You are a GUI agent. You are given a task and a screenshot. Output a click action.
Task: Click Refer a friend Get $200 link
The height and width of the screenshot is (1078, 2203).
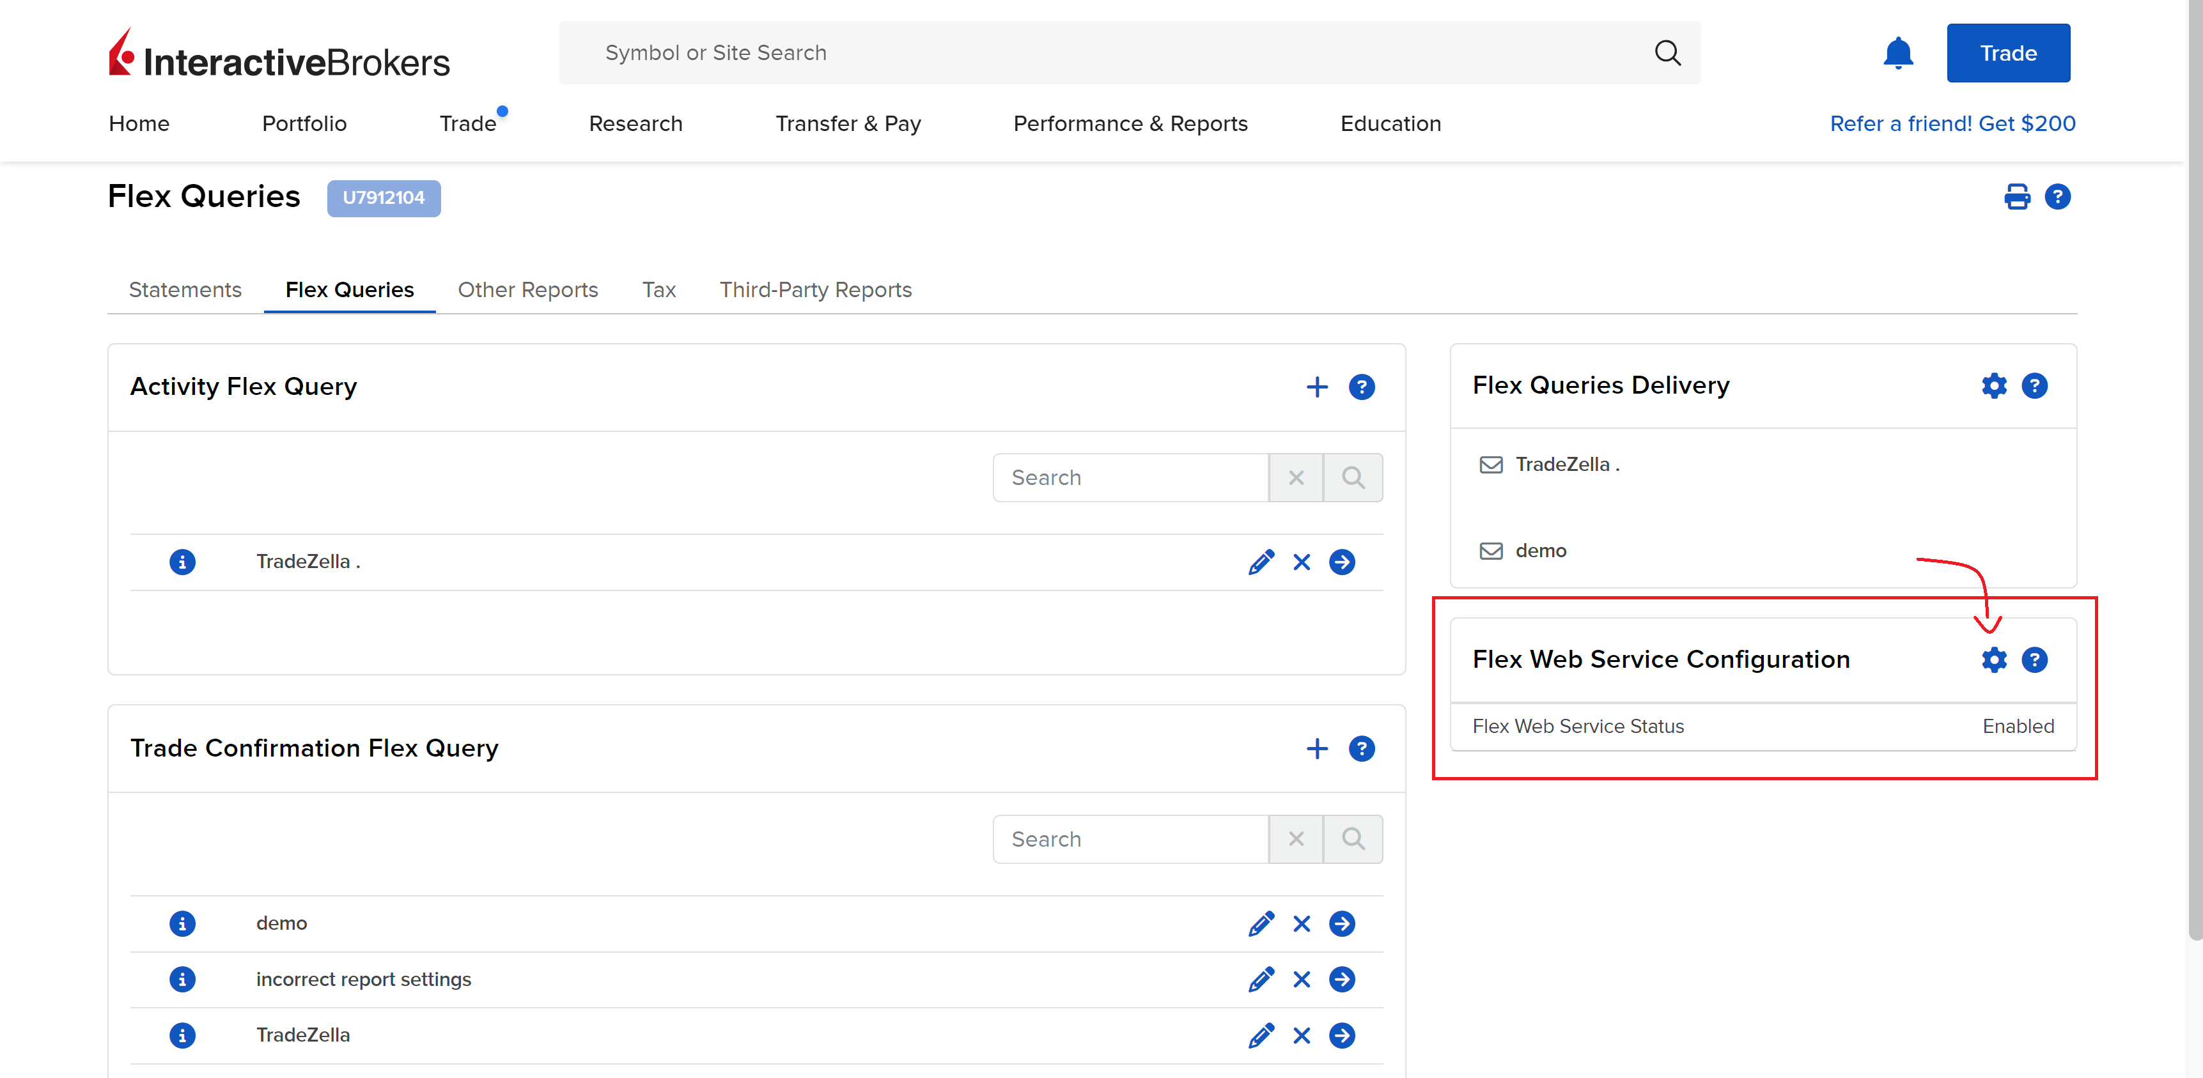tap(1952, 124)
